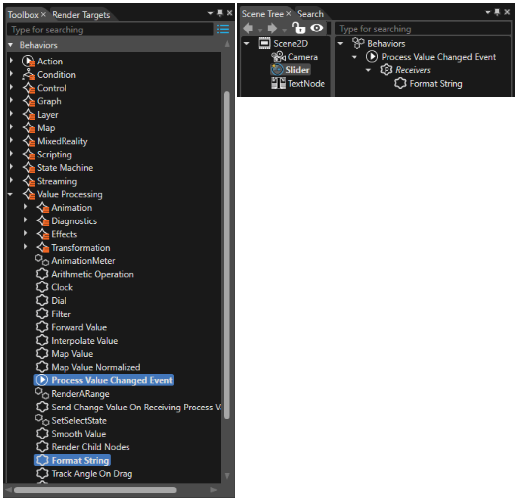Click the Receivers icon in behaviors tree
Viewport: 518px width, 502px height.
[386, 70]
